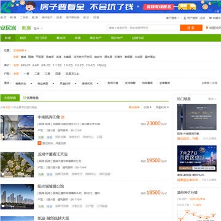Tick the 一室 checkbox
The width and height of the screenshot is (221, 221).
tap(22, 74)
